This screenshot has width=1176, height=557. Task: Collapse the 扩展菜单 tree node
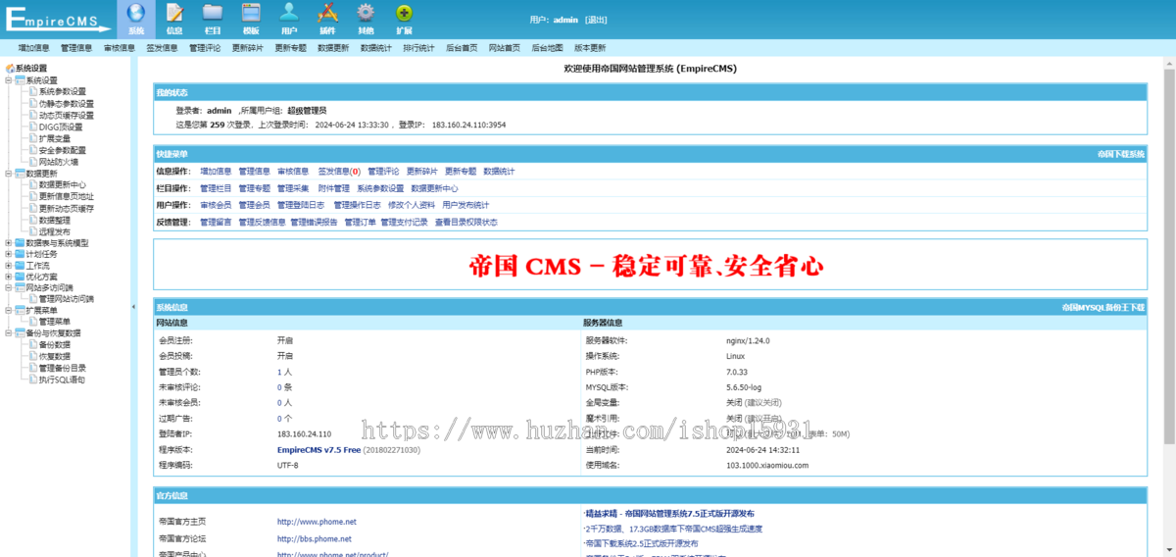click(9, 311)
